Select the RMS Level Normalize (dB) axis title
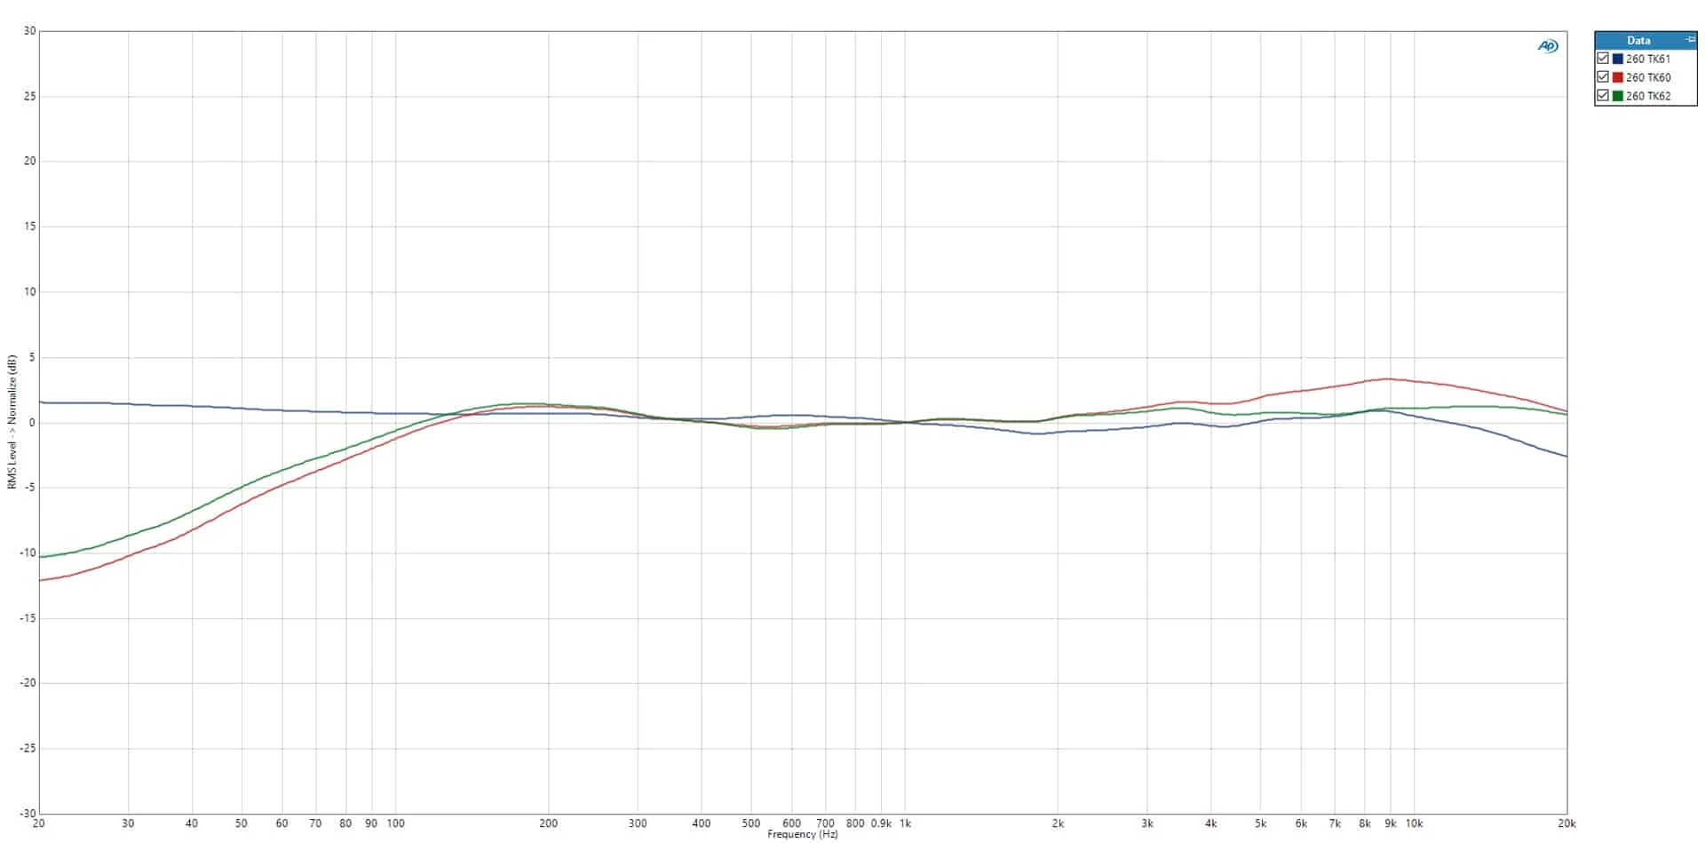This screenshot has width=1705, height=843. tap(12, 422)
